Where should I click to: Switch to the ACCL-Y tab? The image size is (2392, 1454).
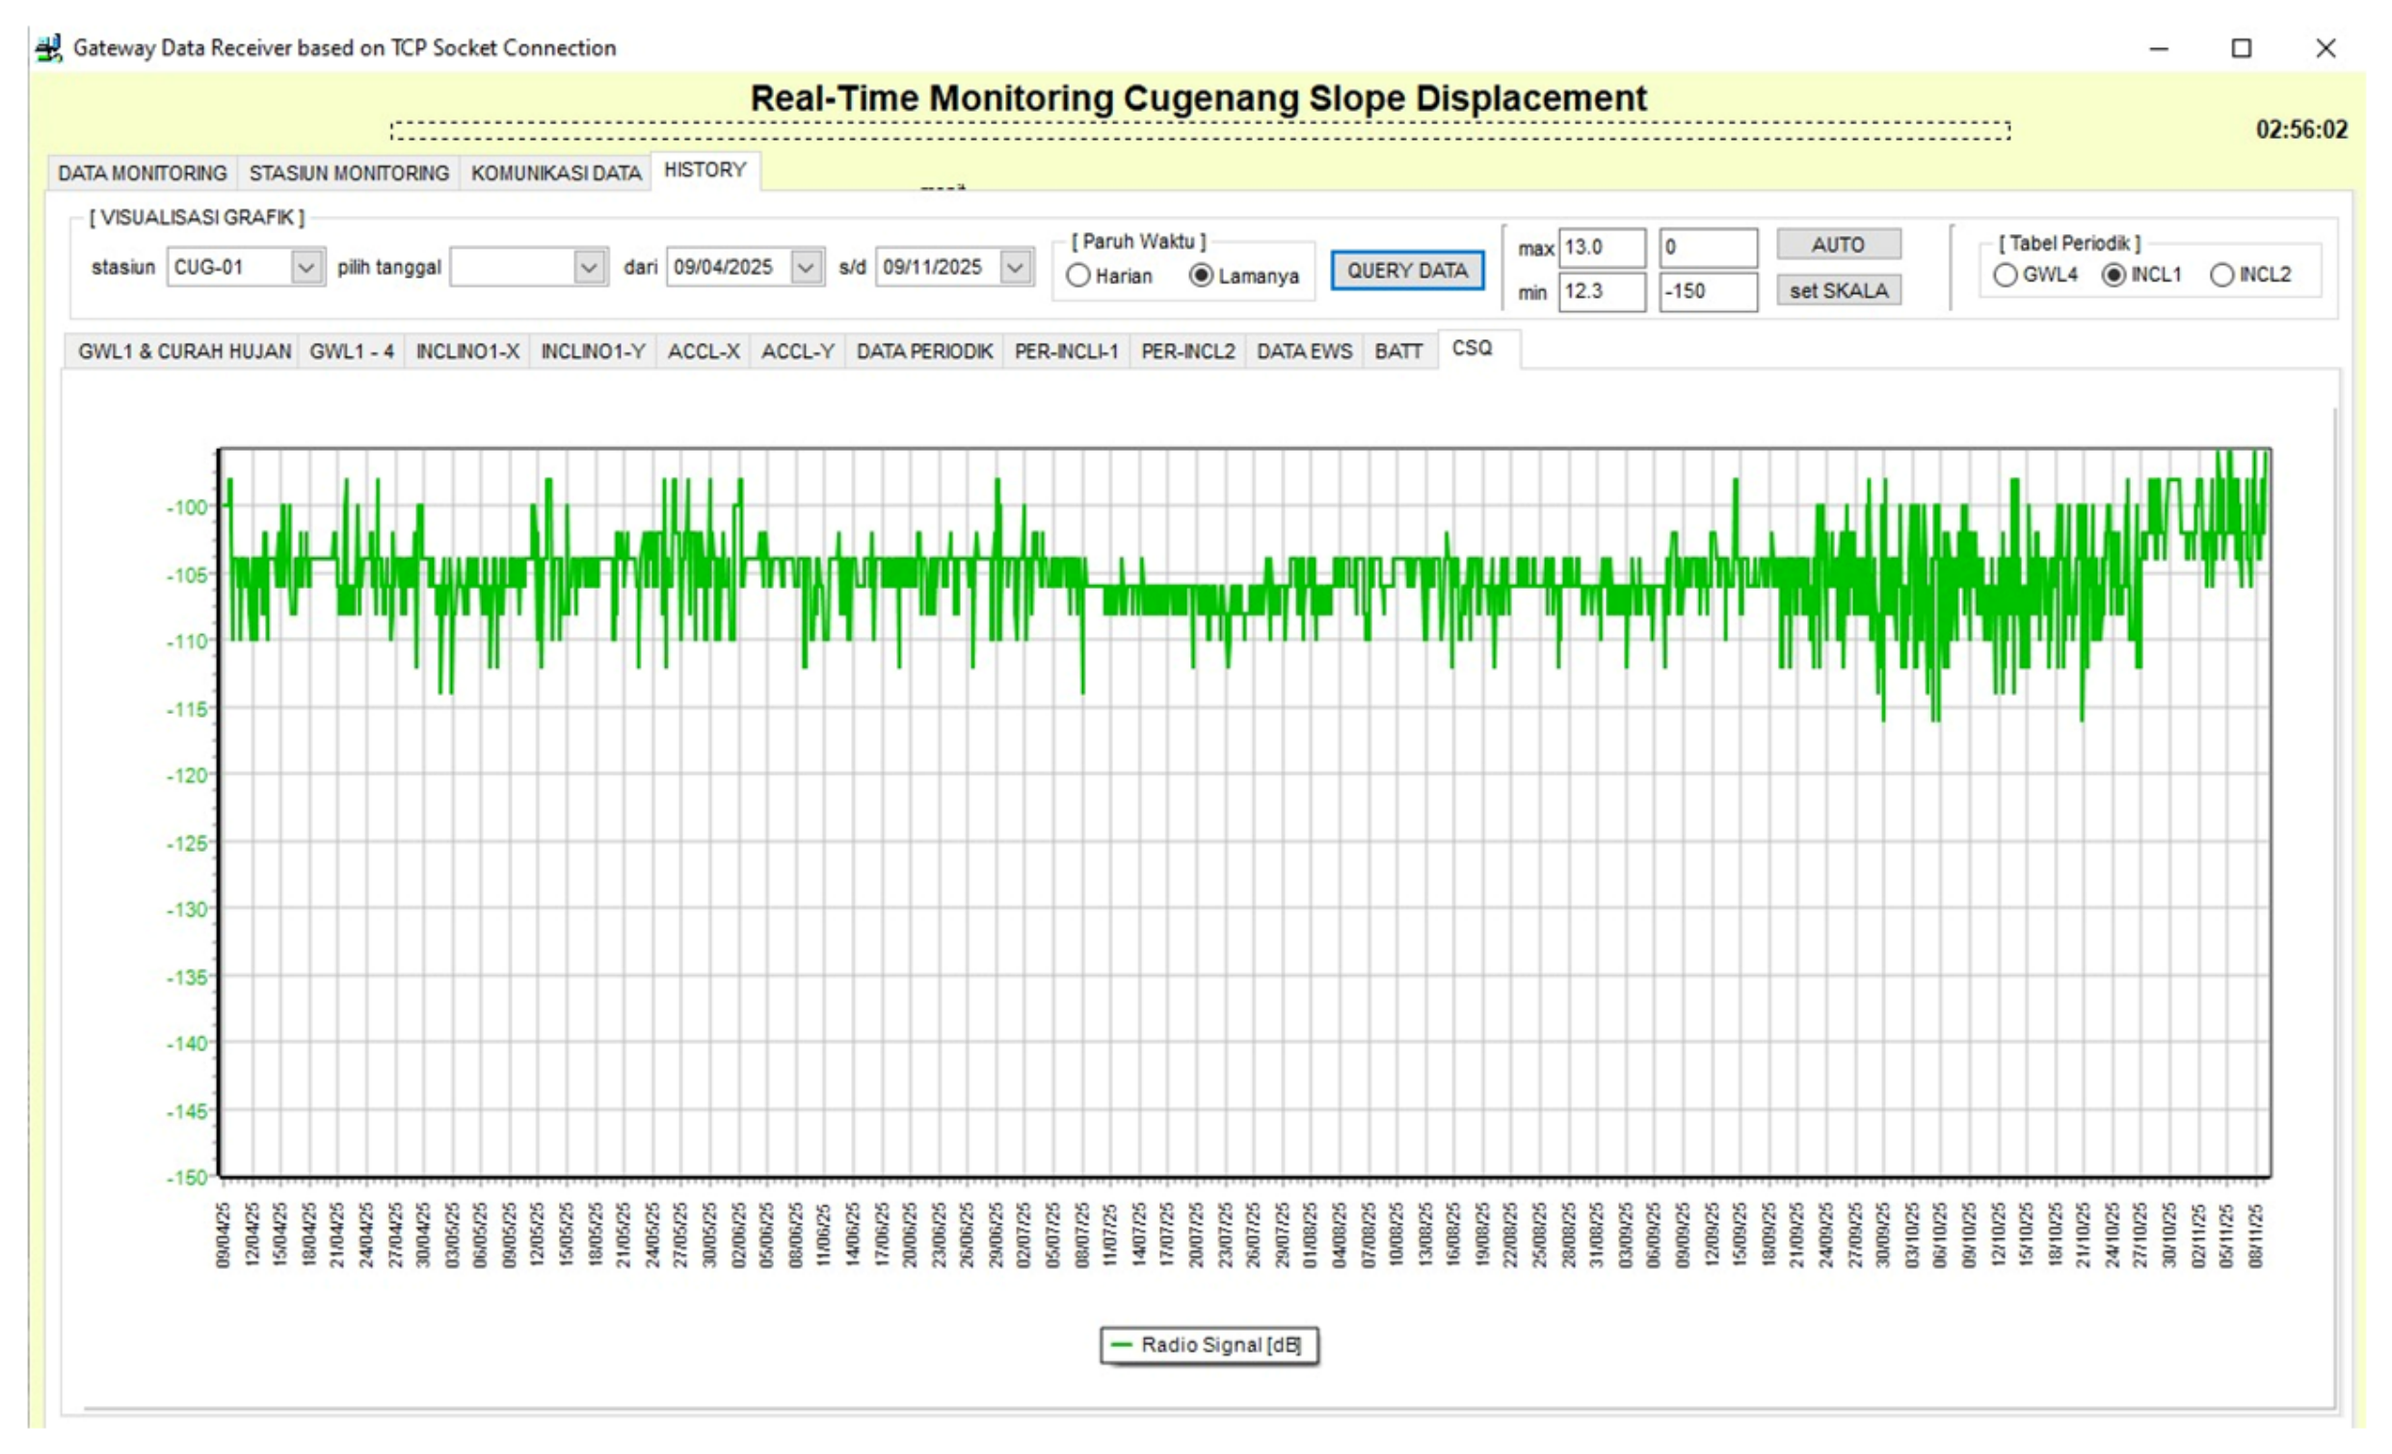[797, 352]
